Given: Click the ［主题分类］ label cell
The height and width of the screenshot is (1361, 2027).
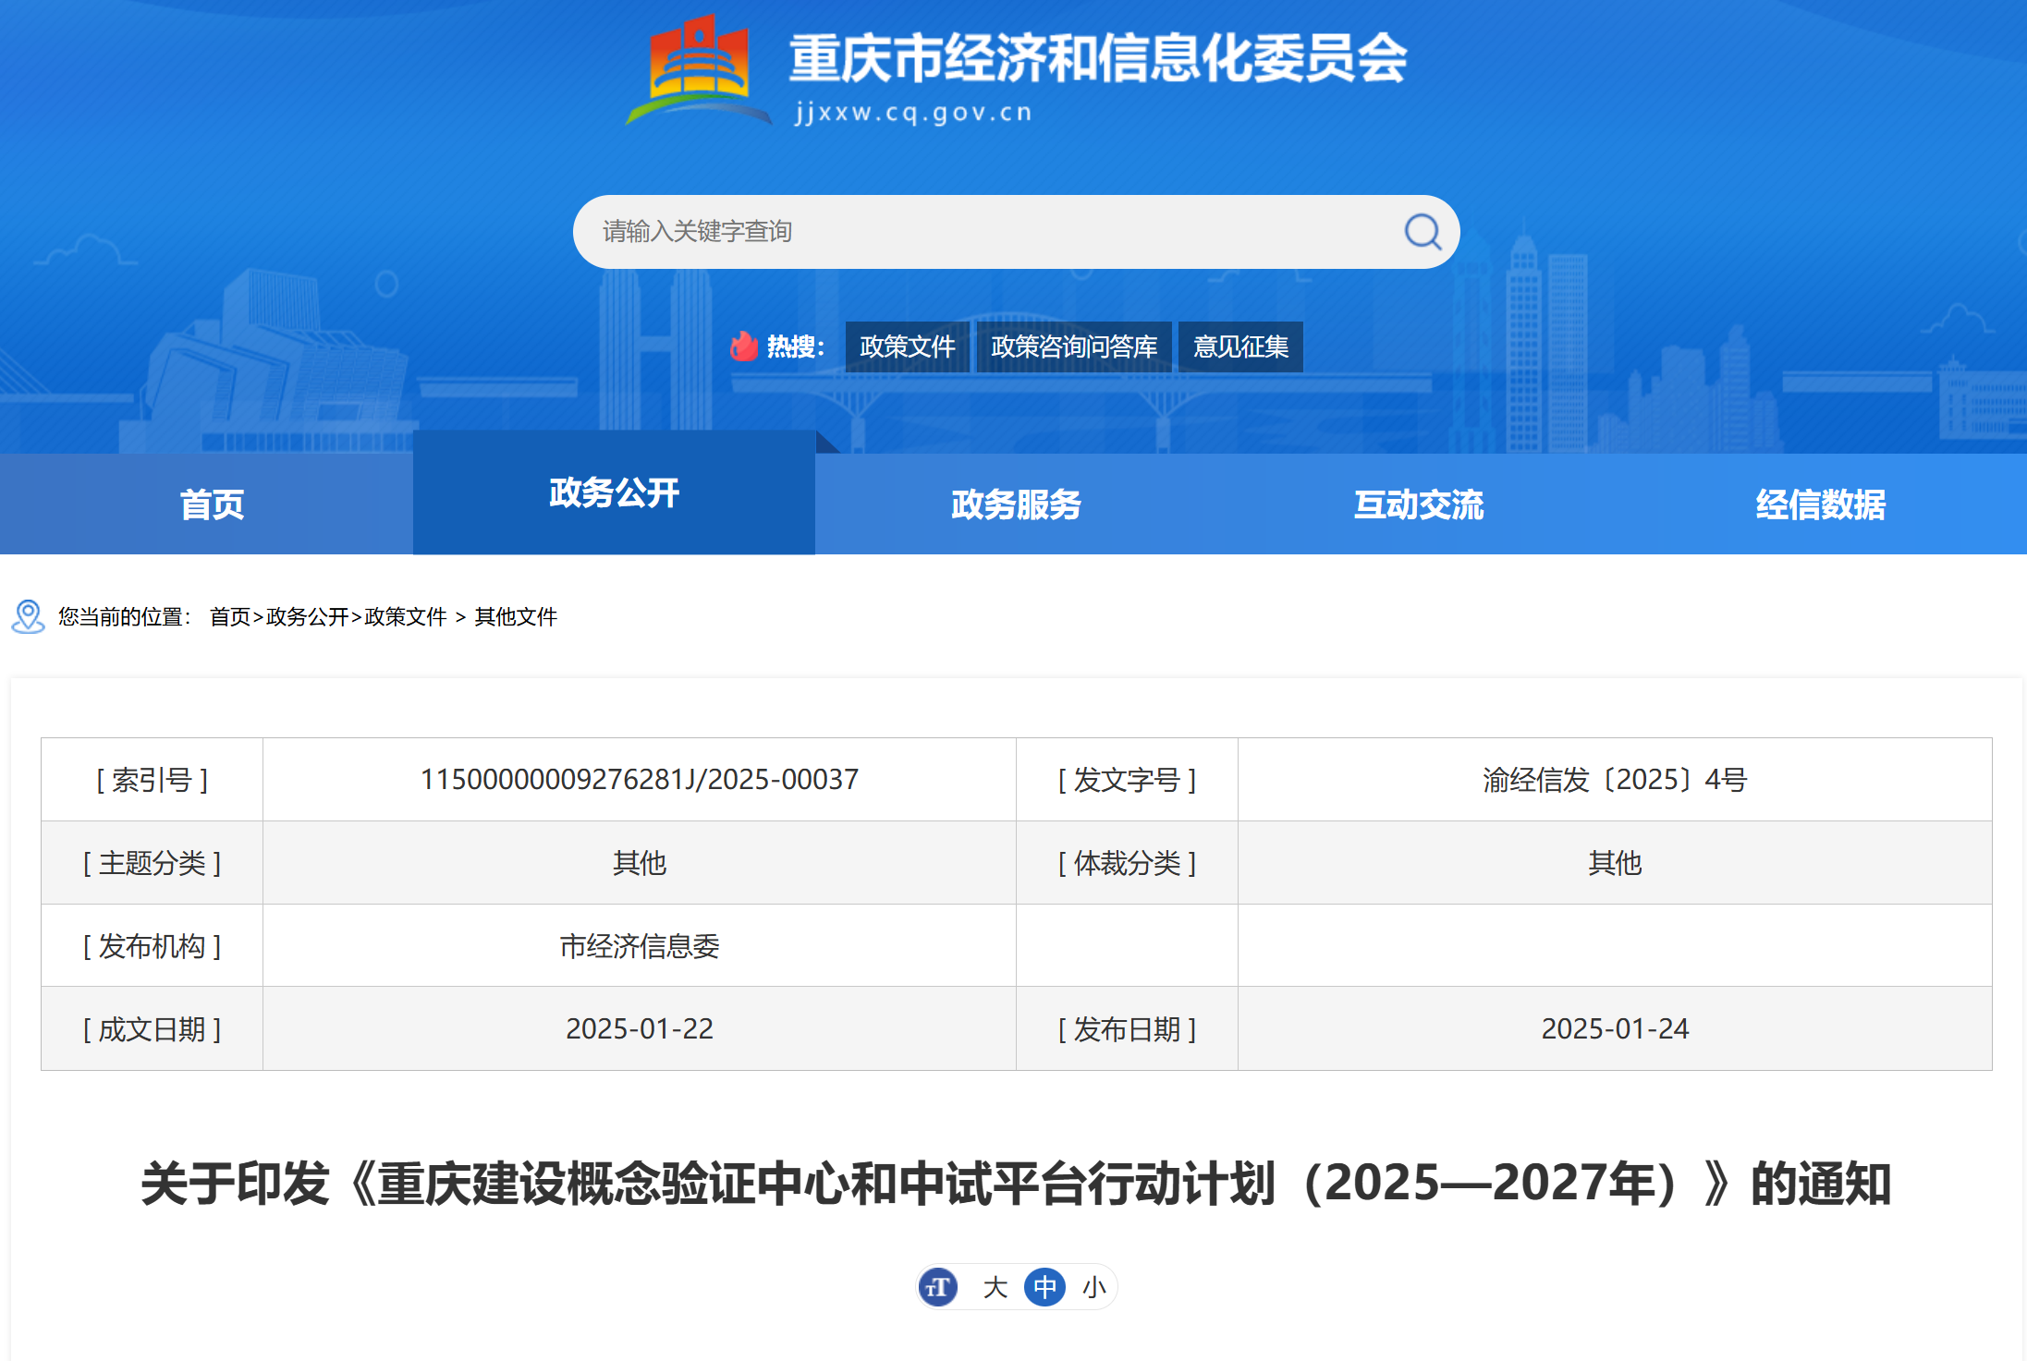Looking at the screenshot, I should pyautogui.click(x=153, y=863).
